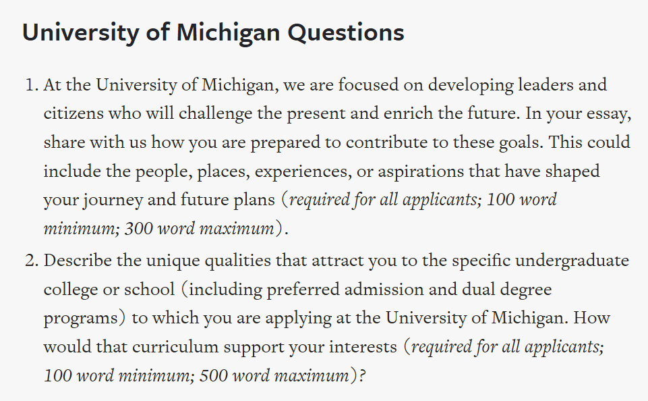Click italic '500 word maximum' text
Screen dimensions: 648x401
click(274, 376)
